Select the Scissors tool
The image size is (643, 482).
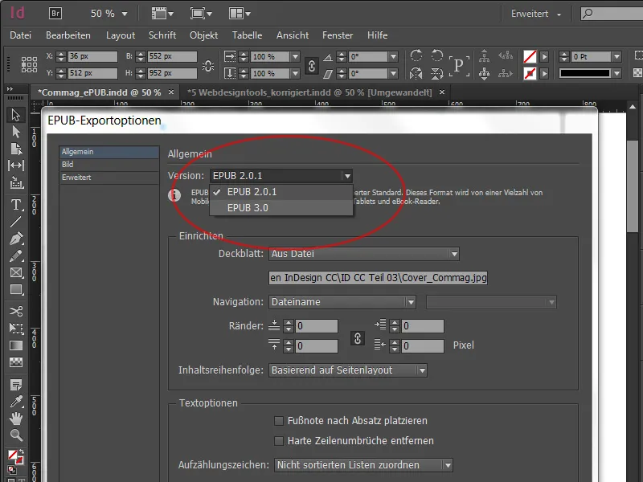[x=15, y=312]
